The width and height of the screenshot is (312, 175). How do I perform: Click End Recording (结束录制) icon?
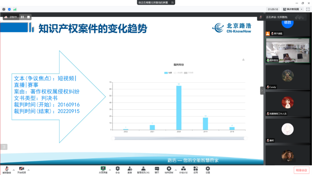pyautogui.click(x=169, y=168)
